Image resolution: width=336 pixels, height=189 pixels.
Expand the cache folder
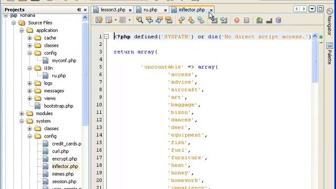tap(29, 38)
